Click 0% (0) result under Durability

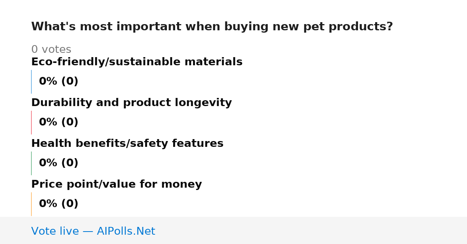coord(59,122)
